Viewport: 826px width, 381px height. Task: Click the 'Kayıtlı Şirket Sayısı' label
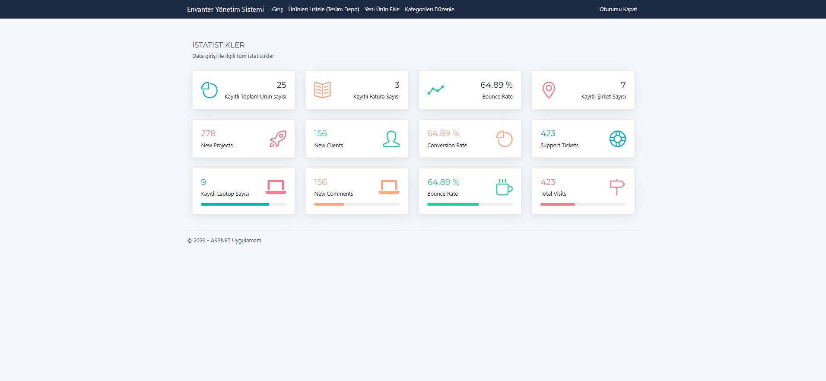tap(604, 97)
